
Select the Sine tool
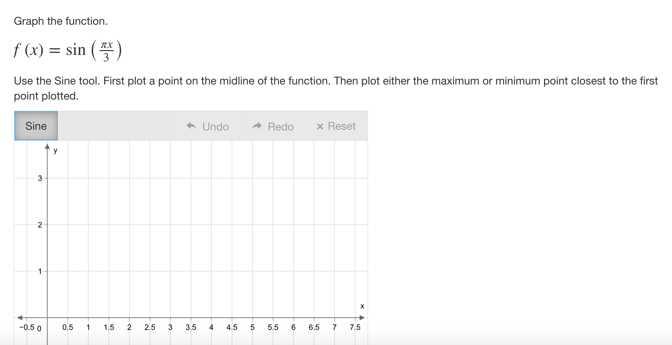coord(36,126)
